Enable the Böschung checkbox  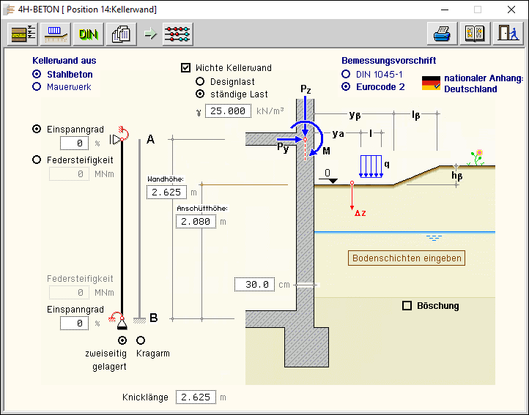pos(407,306)
